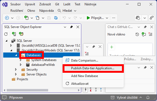Click status bar output window icon

[4, 98]
